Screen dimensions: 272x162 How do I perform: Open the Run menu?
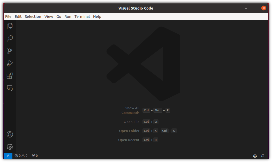click(68, 17)
